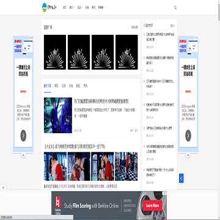Image resolution: width=220 pixels, height=220 pixels.
Task: Open fourth checkered-floor photo in second article
Action: (x=127, y=166)
